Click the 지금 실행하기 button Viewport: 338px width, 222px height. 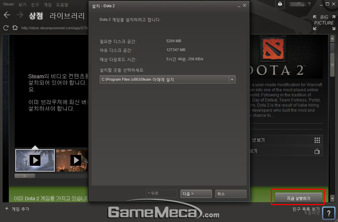click(298, 198)
